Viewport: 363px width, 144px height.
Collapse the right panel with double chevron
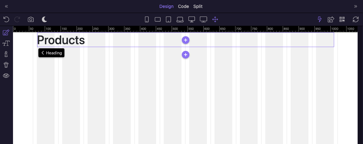click(x=356, y=6)
